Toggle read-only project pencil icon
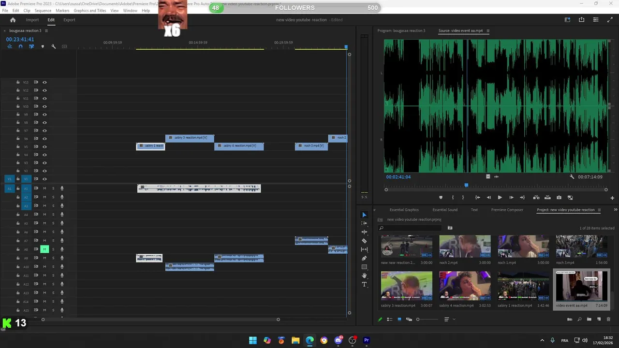This screenshot has height=348, width=619. click(x=380, y=319)
